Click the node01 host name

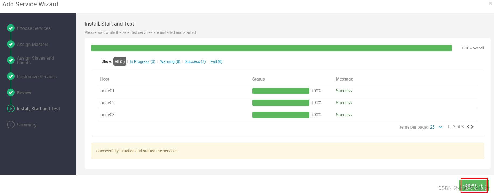tap(107, 91)
